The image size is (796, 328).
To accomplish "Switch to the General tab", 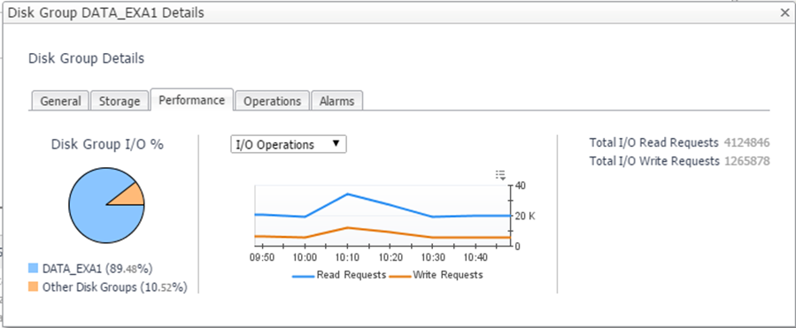I will coord(60,101).
